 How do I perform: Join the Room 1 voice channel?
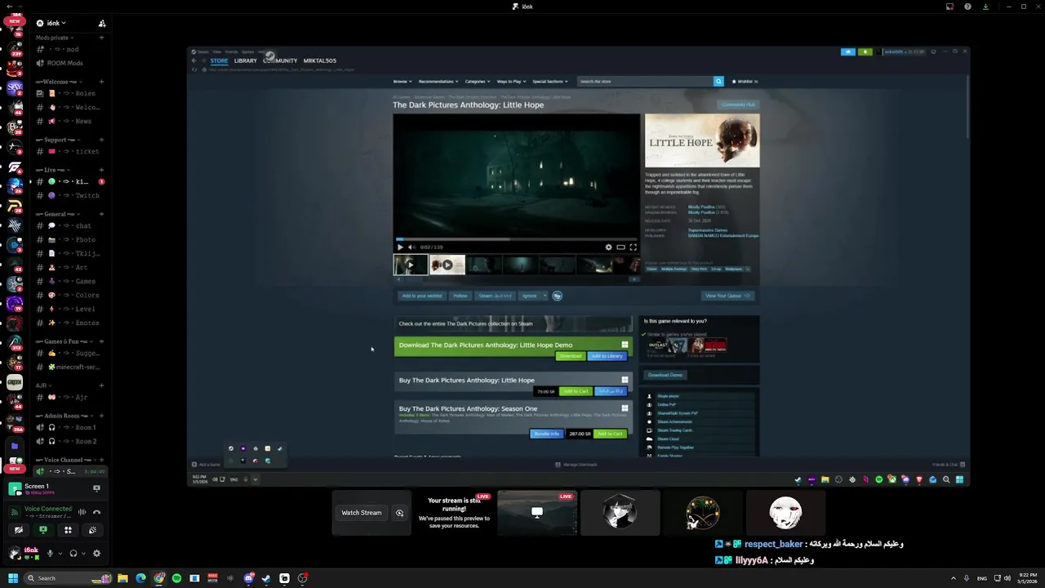click(x=71, y=427)
